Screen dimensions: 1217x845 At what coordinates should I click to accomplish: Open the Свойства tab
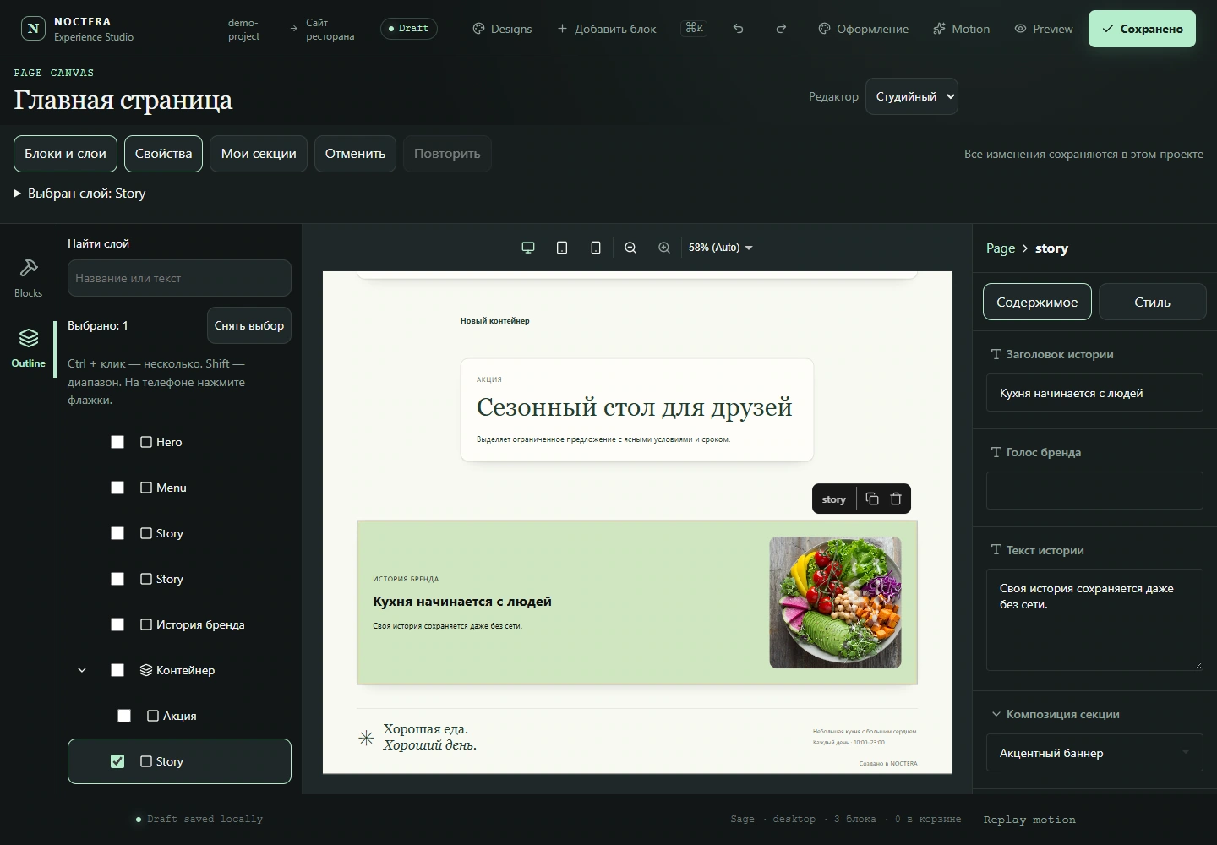click(163, 154)
